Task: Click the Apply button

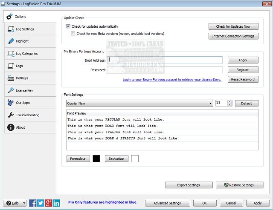Action: point(258,203)
